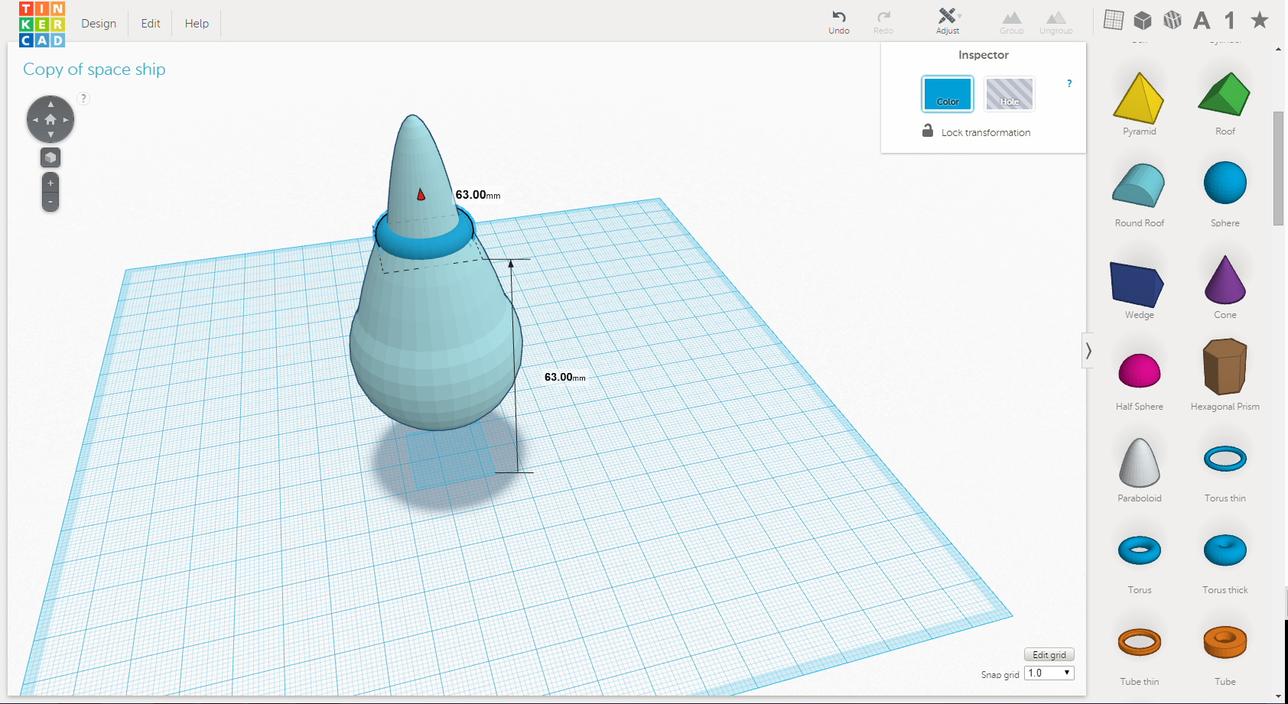
Task: Select the blue torus ring on the model
Action: point(423,247)
